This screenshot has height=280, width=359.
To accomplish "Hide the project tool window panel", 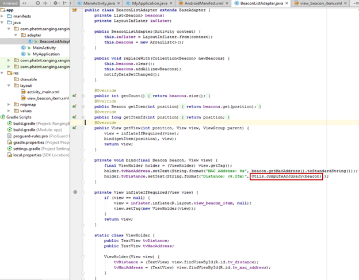I will click(65, 3).
